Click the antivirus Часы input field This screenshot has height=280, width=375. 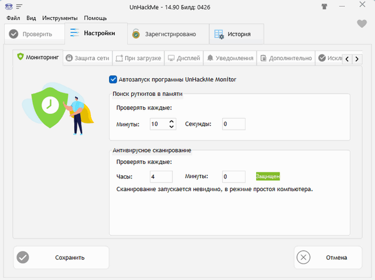pos(161,177)
